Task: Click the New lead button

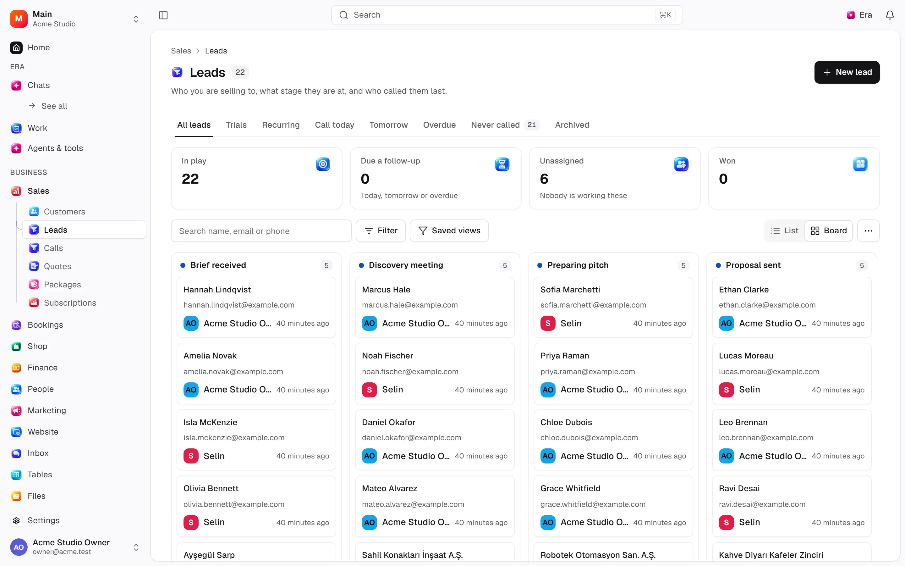Action: click(847, 72)
